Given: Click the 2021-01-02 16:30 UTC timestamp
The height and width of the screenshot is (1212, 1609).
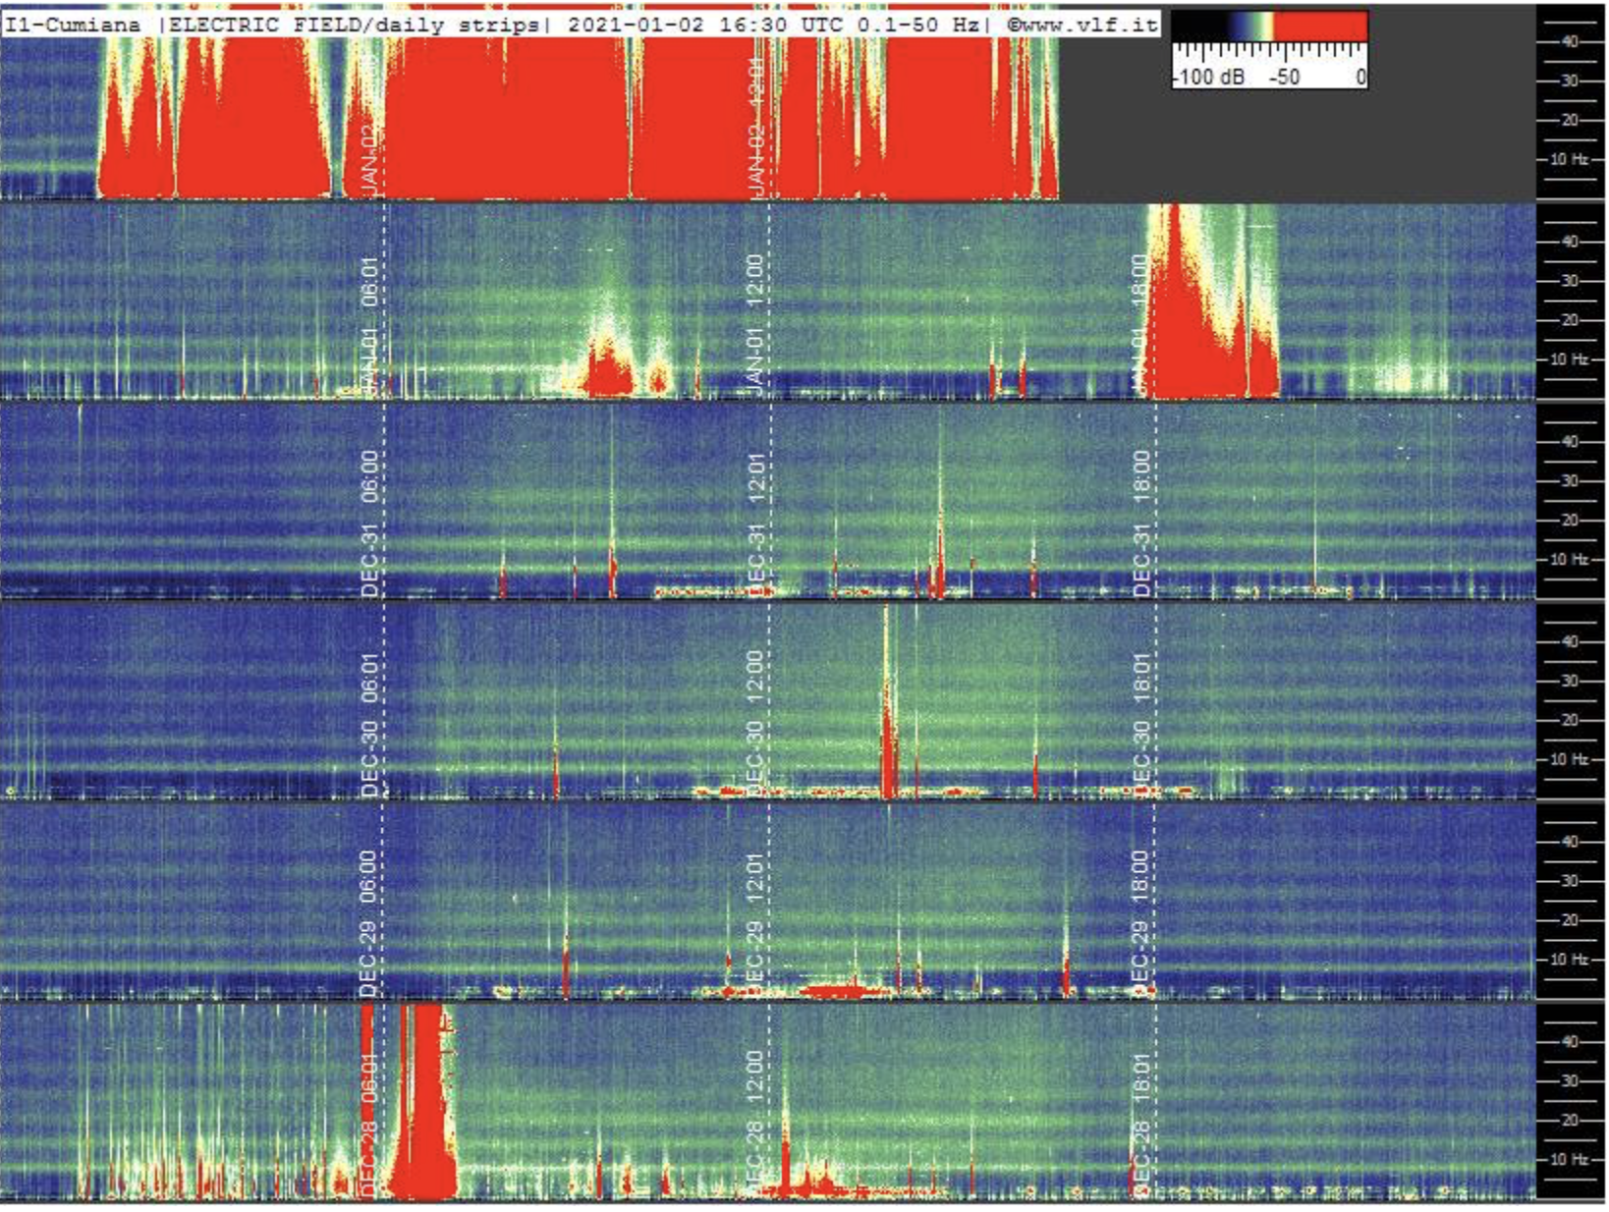Looking at the screenshot, I should pyautogui.click(x=705, y=25).
